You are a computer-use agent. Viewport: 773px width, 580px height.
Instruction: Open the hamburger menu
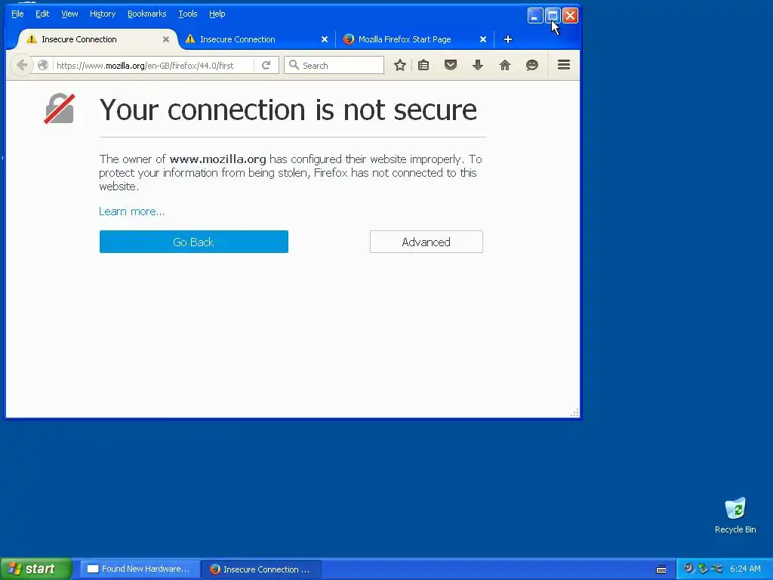564,65
